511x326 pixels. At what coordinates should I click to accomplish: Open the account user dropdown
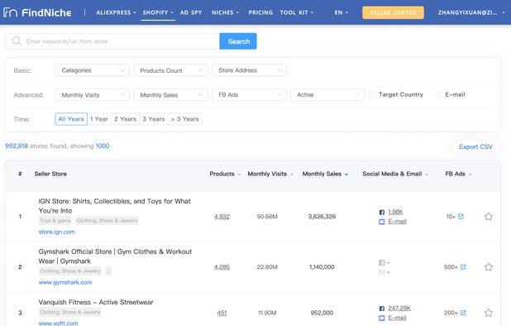pyautogui.click(x=471, y=12)
